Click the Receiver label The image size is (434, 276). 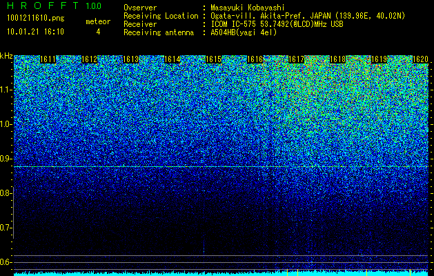tap(140, 24)
